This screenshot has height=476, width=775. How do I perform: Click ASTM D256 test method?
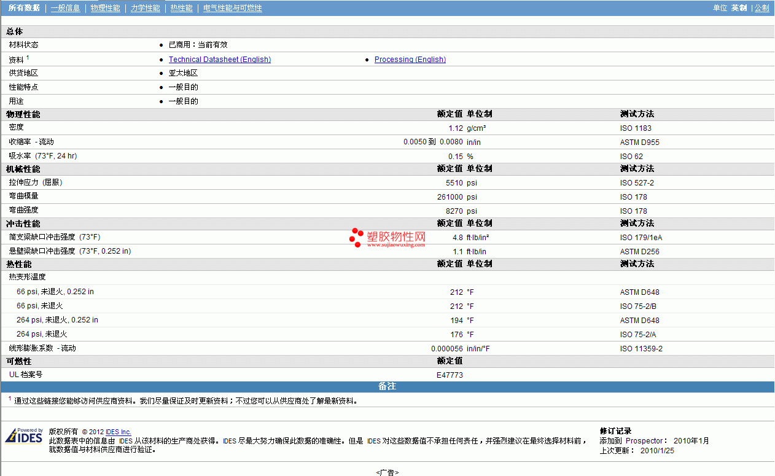(x=640, y=252)
